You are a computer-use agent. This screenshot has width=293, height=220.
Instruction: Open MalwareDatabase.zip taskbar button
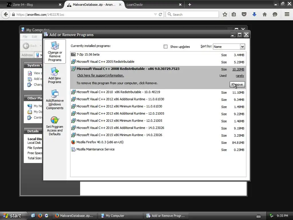pos(75,216)
